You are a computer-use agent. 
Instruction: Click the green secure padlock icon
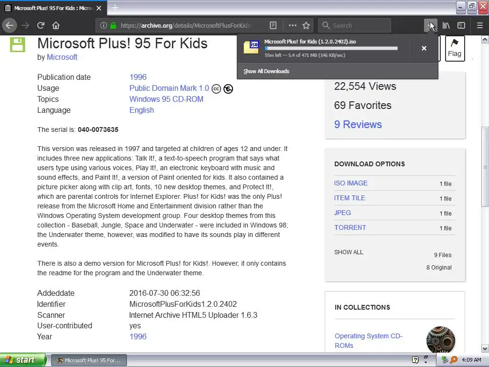click(x=113, y=25)
